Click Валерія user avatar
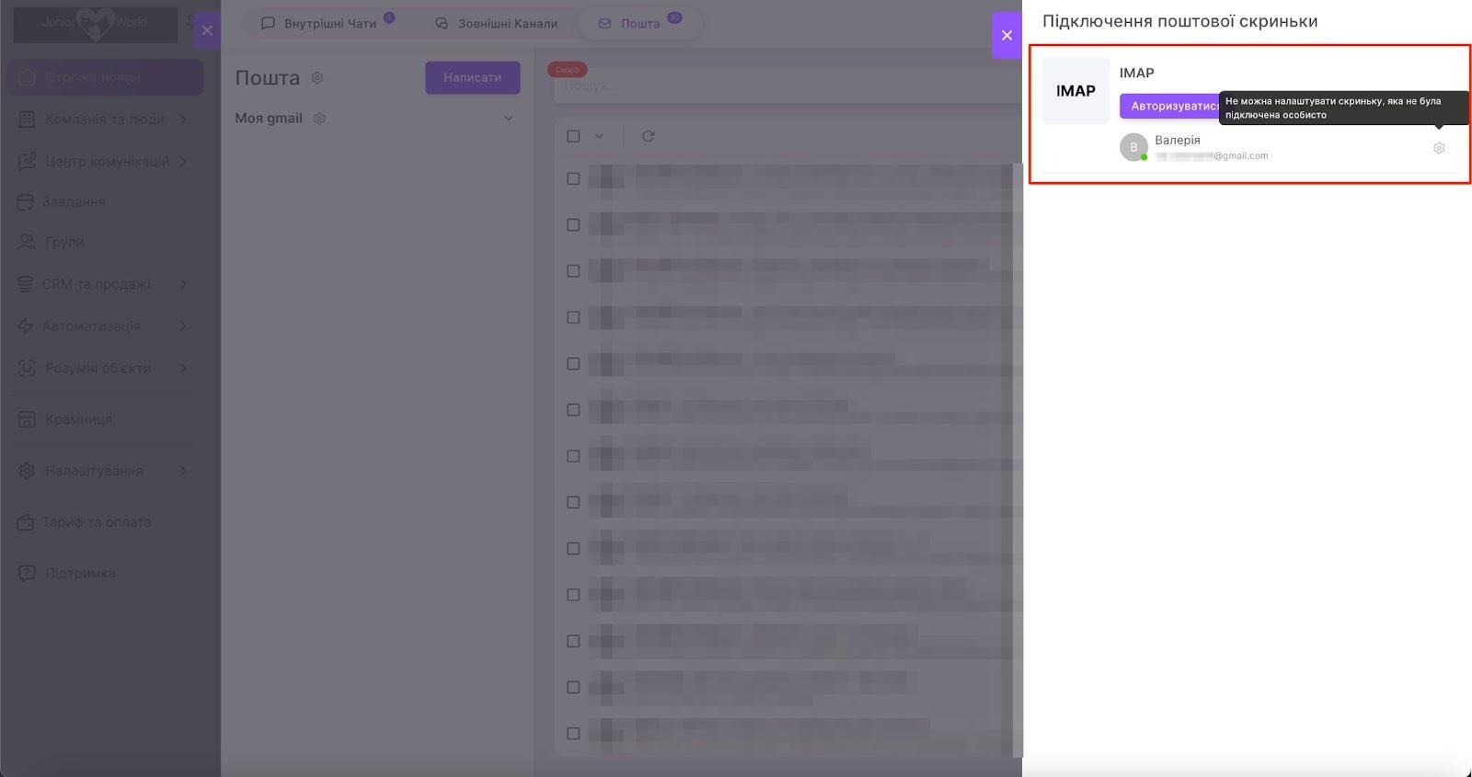Image resolution: width=1472 pixels, height=777 pixels. click(x=1133, y=147)
